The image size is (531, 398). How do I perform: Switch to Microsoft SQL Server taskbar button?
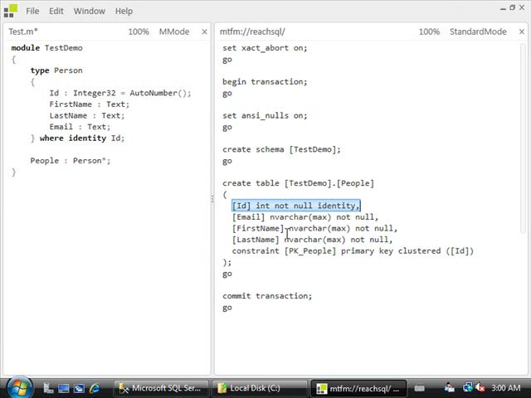160,388
